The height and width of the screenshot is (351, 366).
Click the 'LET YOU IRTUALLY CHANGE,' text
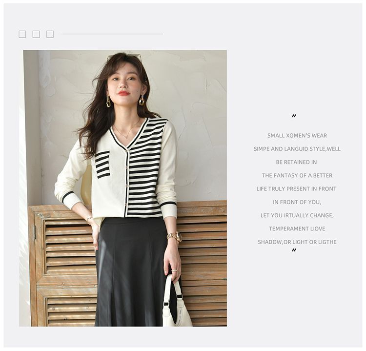click(x=297, y=215)
